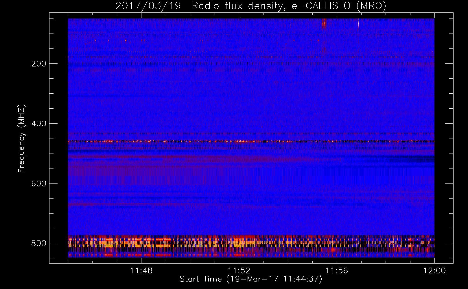Click the 11:56 time tick label
468x289 pixels.
[337, 271]
